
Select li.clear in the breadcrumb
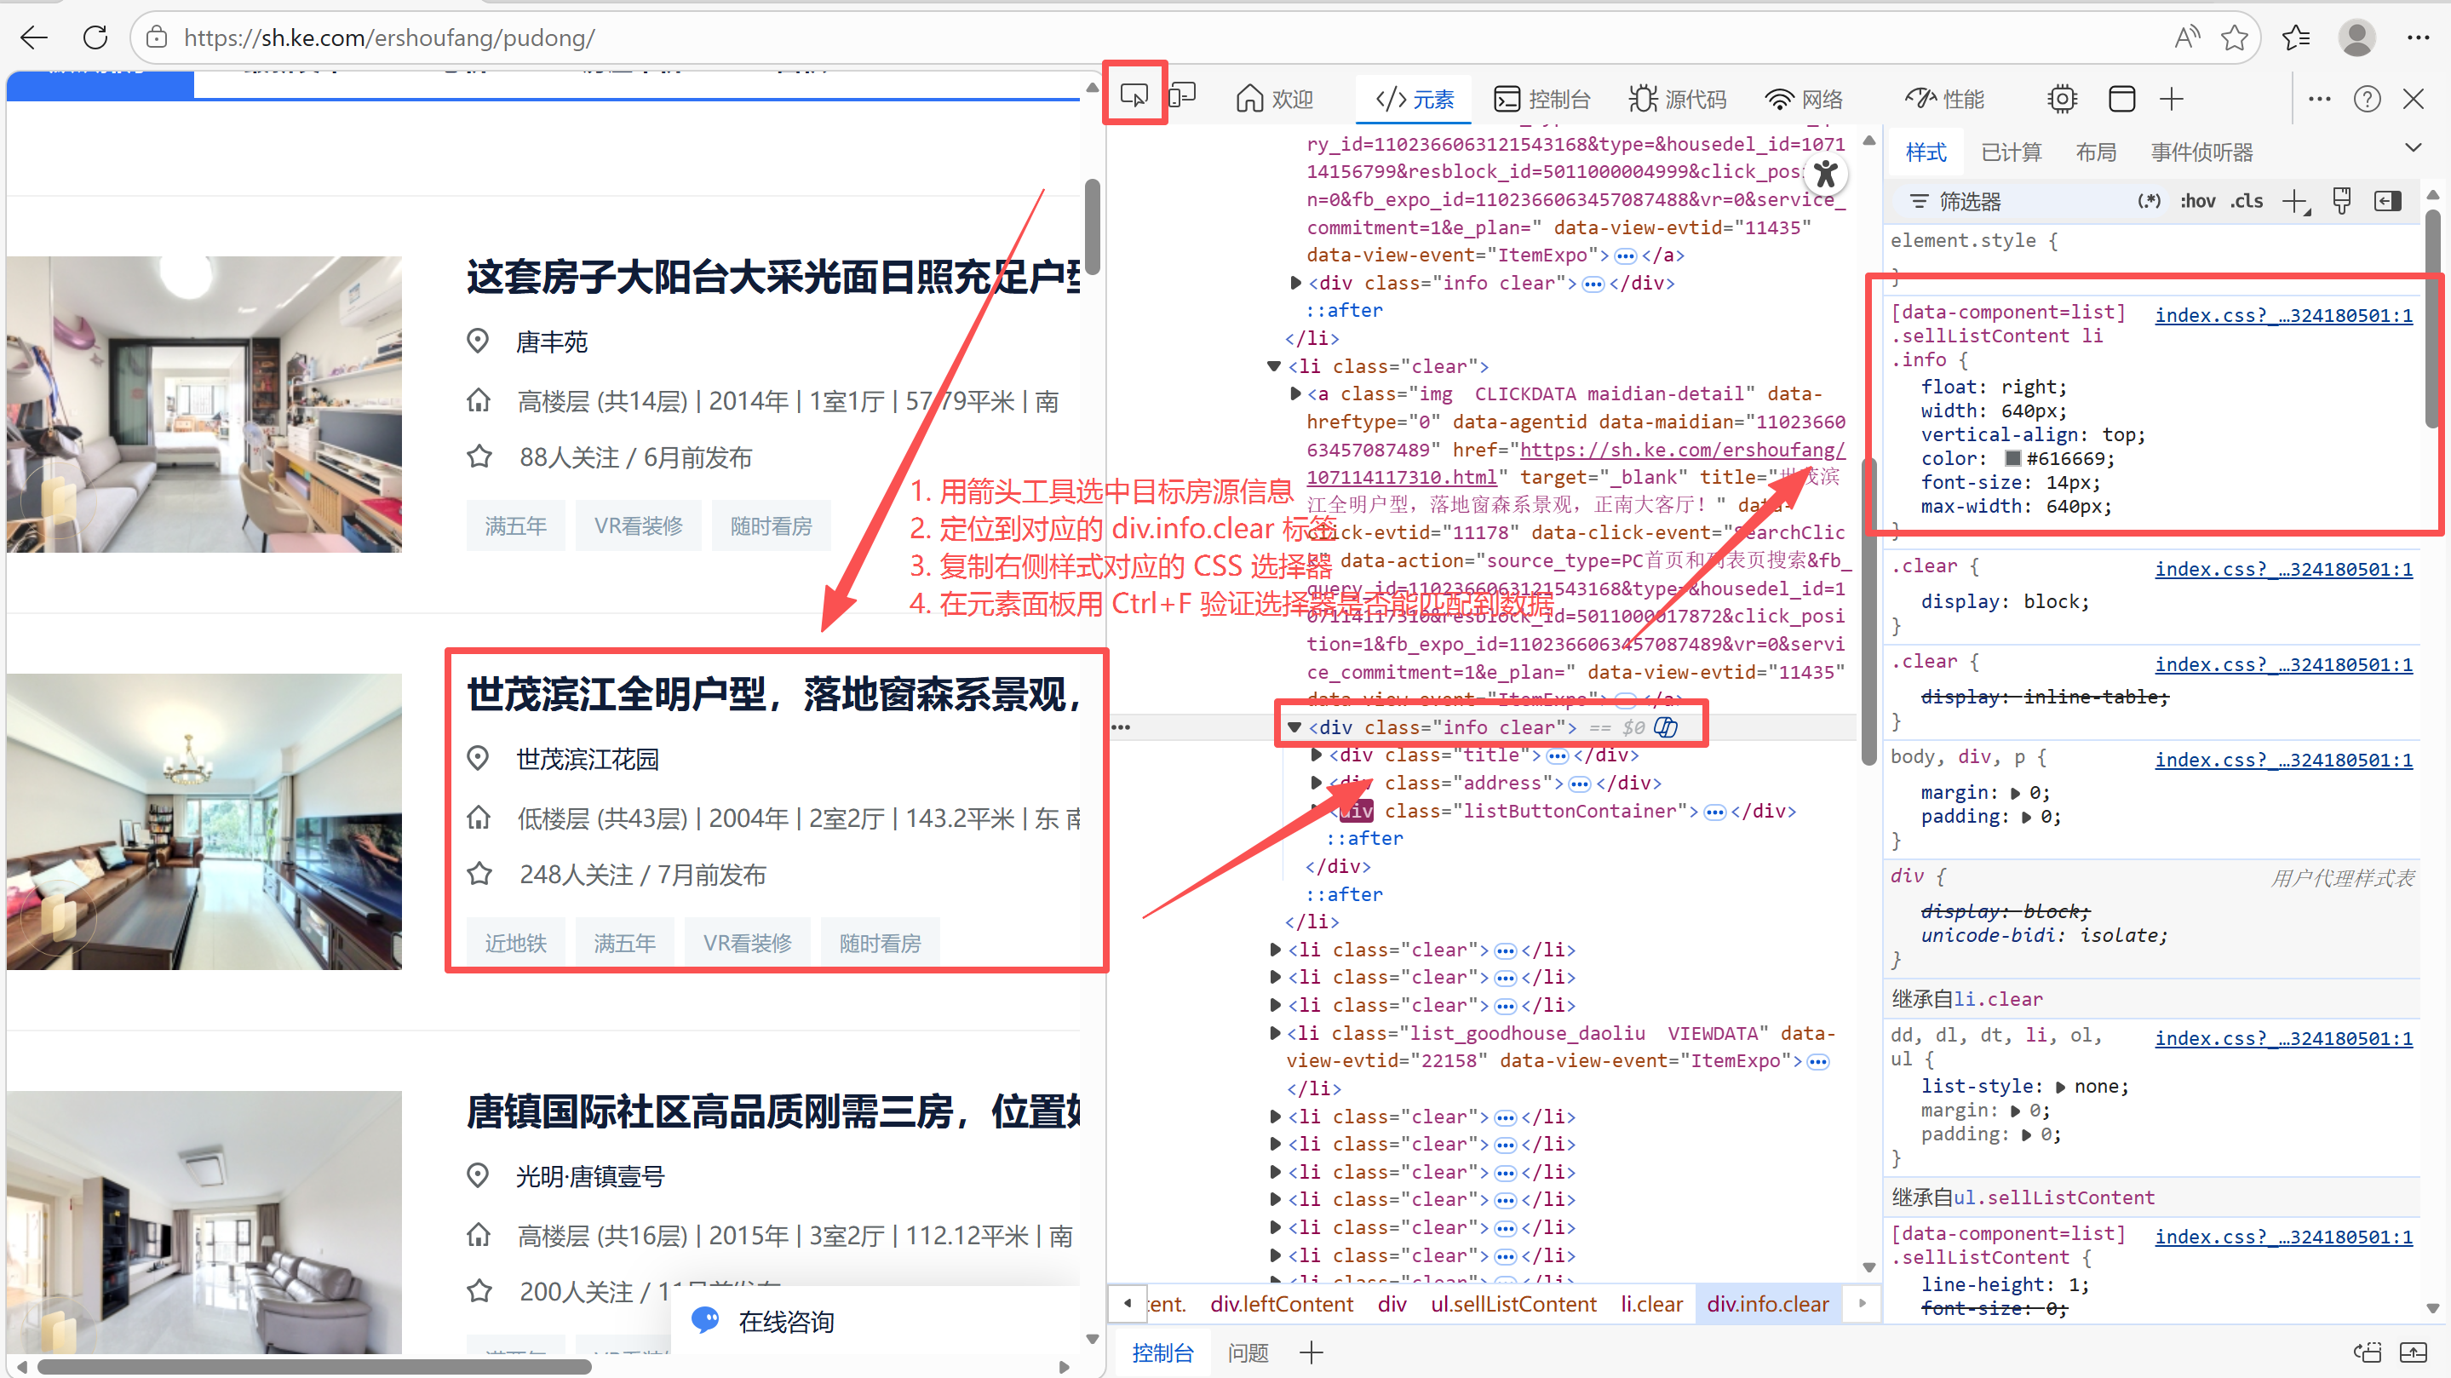(1652, 1304)
